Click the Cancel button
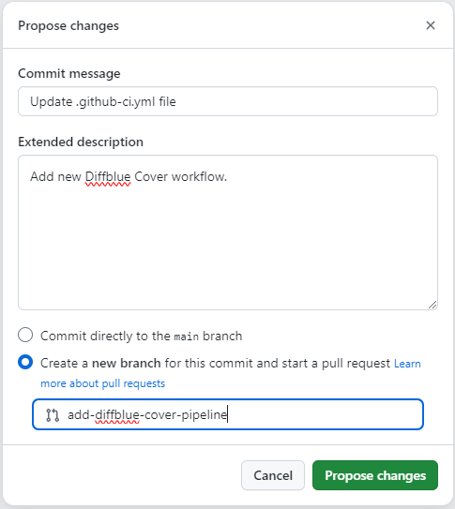Image resolution: width=455 pixels, height=509 pixels. [x=273, y=475]
